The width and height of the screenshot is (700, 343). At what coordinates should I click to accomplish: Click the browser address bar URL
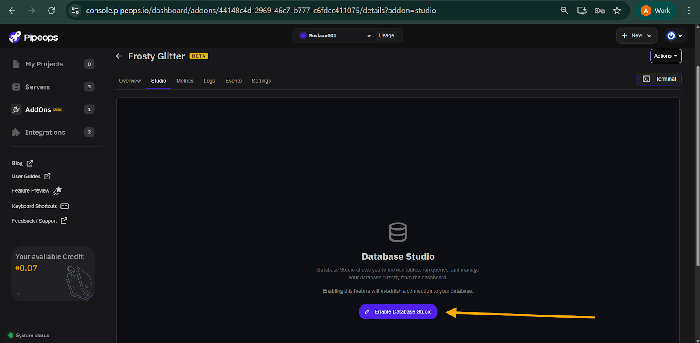pos(261,10)
